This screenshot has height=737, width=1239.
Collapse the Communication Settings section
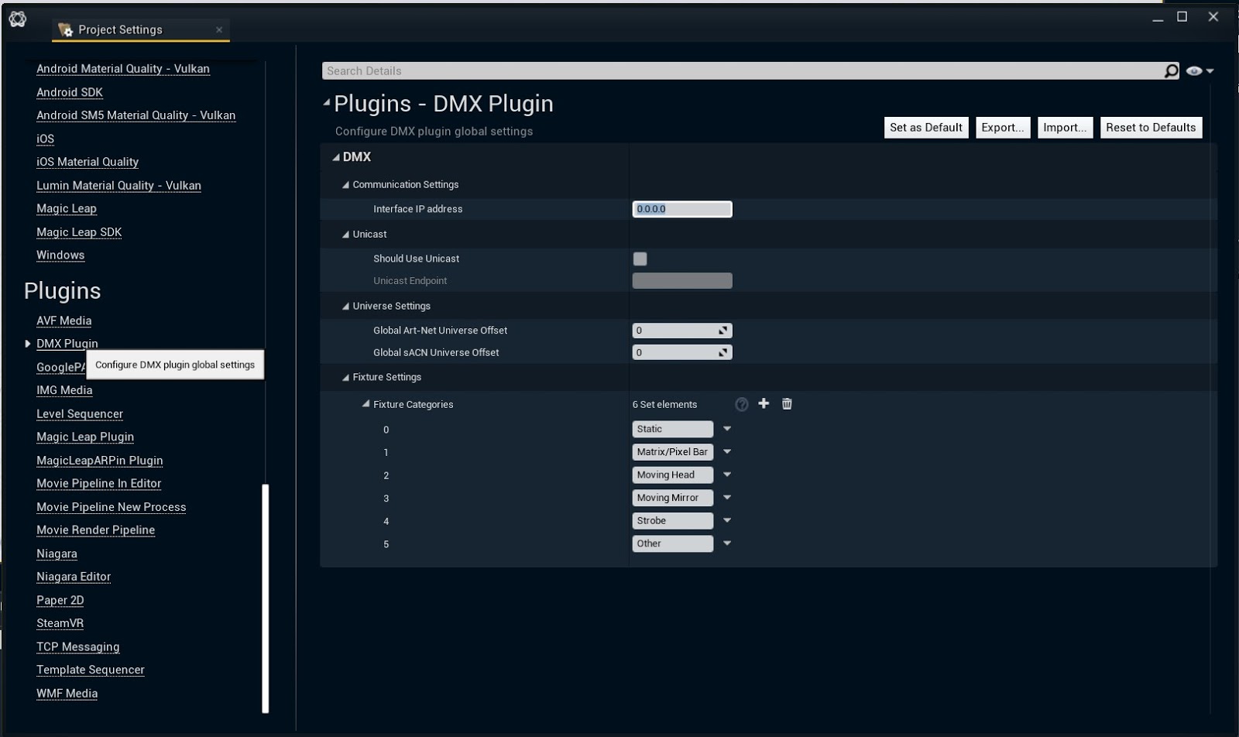pyautogui.click(x=346, y=185)
